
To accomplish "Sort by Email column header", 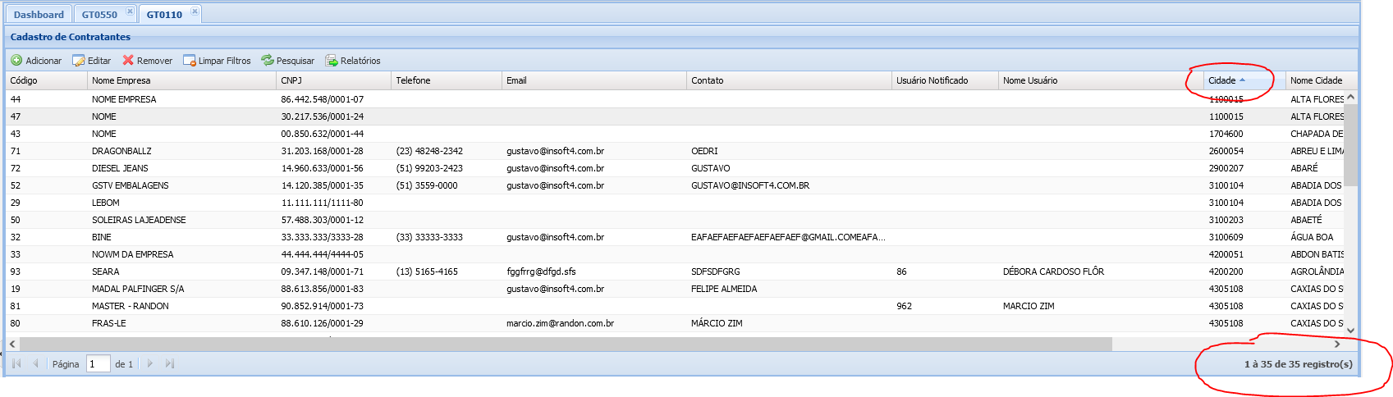I will [x=594, y=80].
